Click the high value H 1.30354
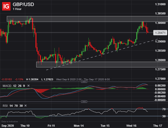Screen dimensions: 168x128 pyautogui.click(x=32, y=79)
